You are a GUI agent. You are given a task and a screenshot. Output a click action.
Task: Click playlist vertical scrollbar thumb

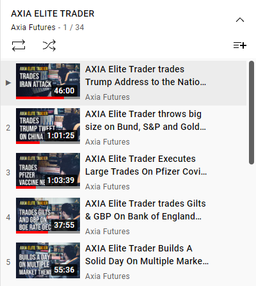[x=252, y=113]
